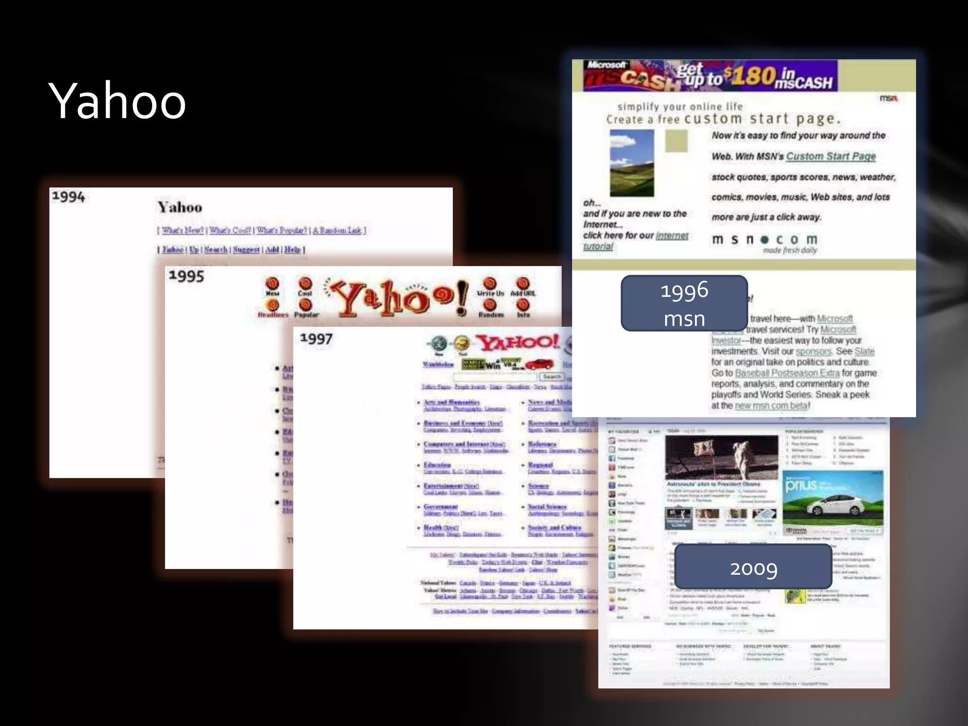Click the msn.com made fresh daily logo
Image resolution: width=968 pixels, height=726 pixels.
click(x=765, y=243)
